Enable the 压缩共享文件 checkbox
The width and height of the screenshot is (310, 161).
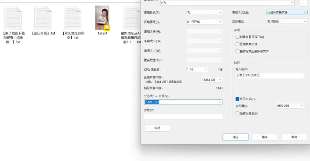click(237, 44)
